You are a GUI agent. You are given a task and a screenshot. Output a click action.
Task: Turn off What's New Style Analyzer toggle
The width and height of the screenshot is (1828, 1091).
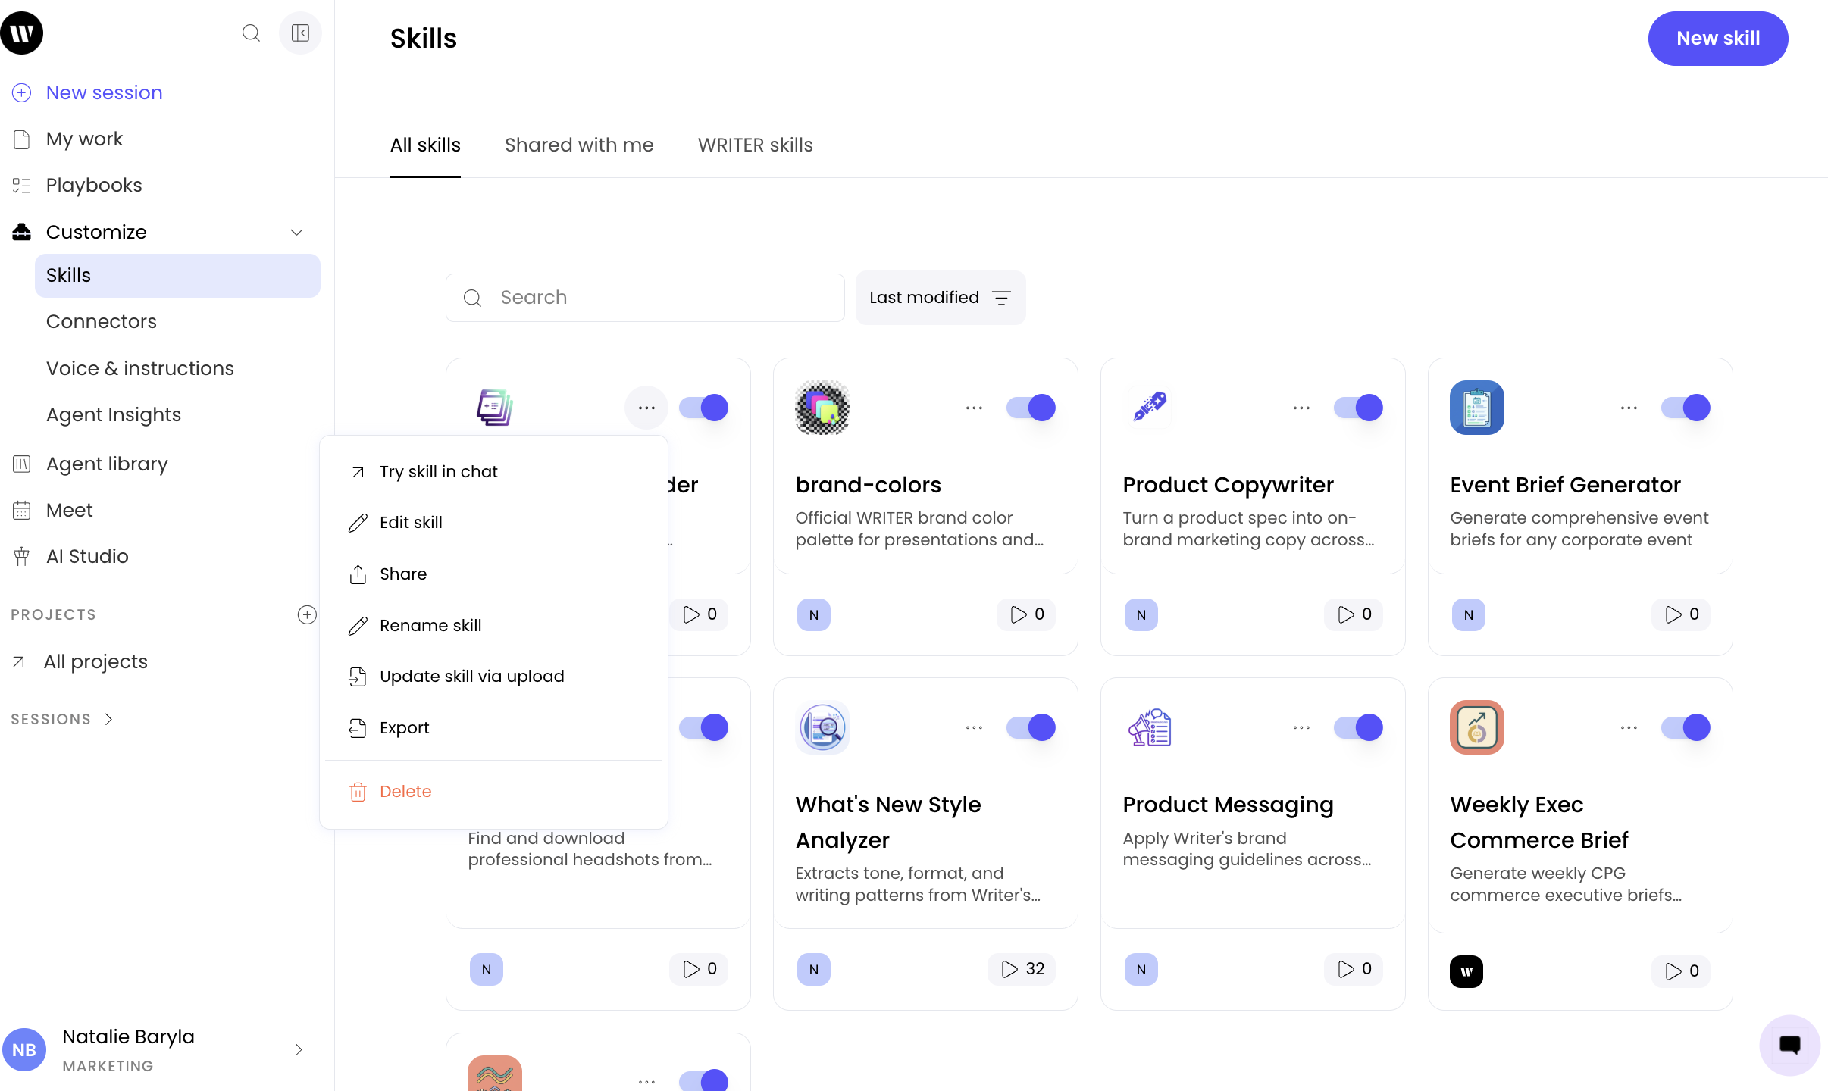1031,727
